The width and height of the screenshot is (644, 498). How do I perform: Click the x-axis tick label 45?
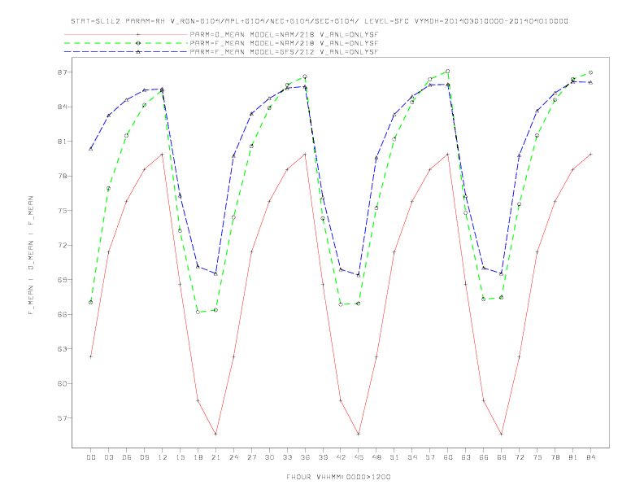[x=359, y=457]
